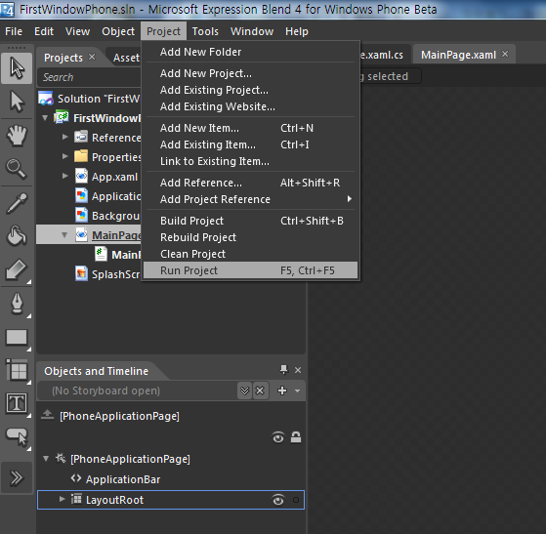Select the Zoom magnifier tool
The width and height of the screenshot is (546, 534).
[x=17, y=169]
